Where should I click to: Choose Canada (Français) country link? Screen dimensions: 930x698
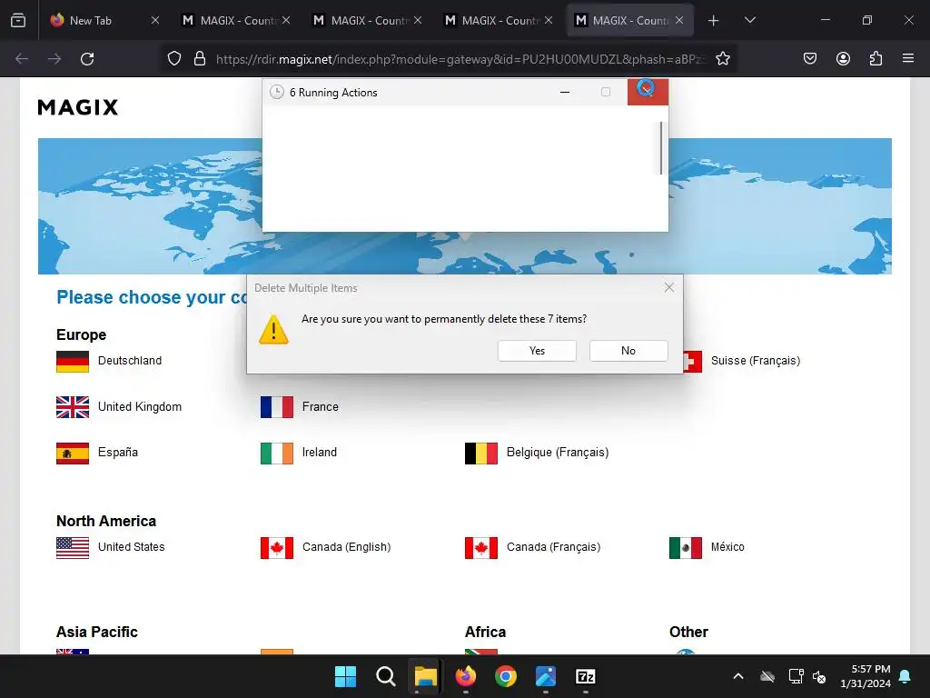[553, 546]
